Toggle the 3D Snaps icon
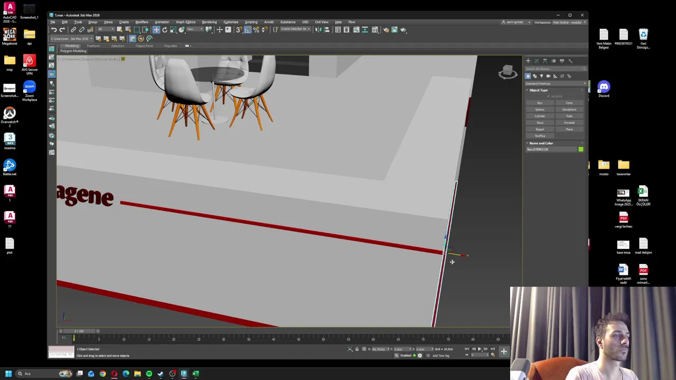Viewport: 676px width, 380px height. (x=239, y=30)
